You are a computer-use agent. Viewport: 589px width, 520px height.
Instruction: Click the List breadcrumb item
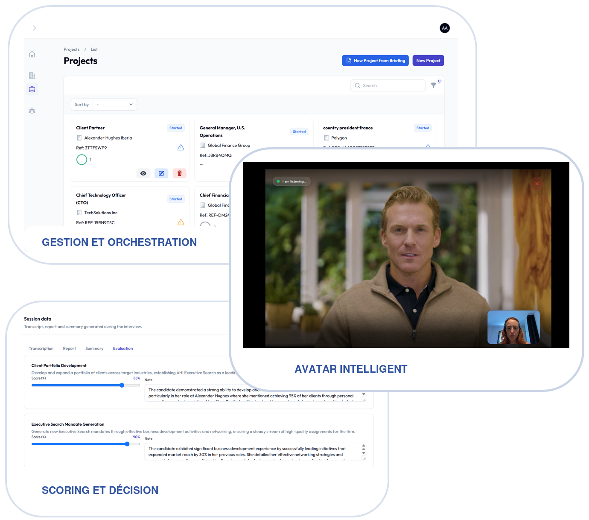pyautogui.click(x=94, y=50)
